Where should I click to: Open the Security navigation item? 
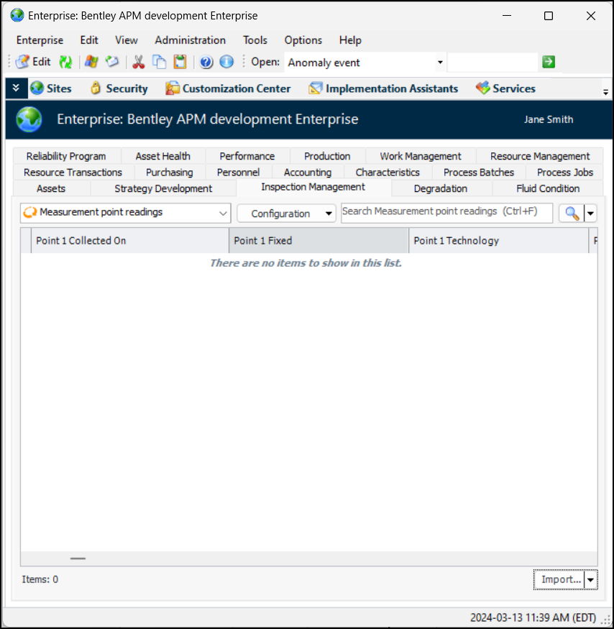pos(119,88)
